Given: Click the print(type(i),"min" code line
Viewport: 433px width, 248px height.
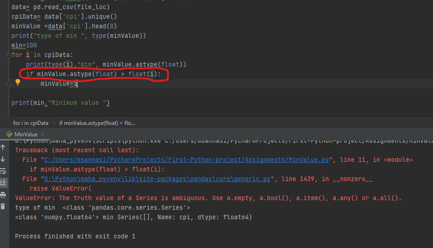Looking at the screenshot, I should (106, 64).
